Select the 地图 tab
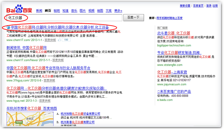Image resolution: width=224 pixels, height=129 pixels. [x=100, y=11]
